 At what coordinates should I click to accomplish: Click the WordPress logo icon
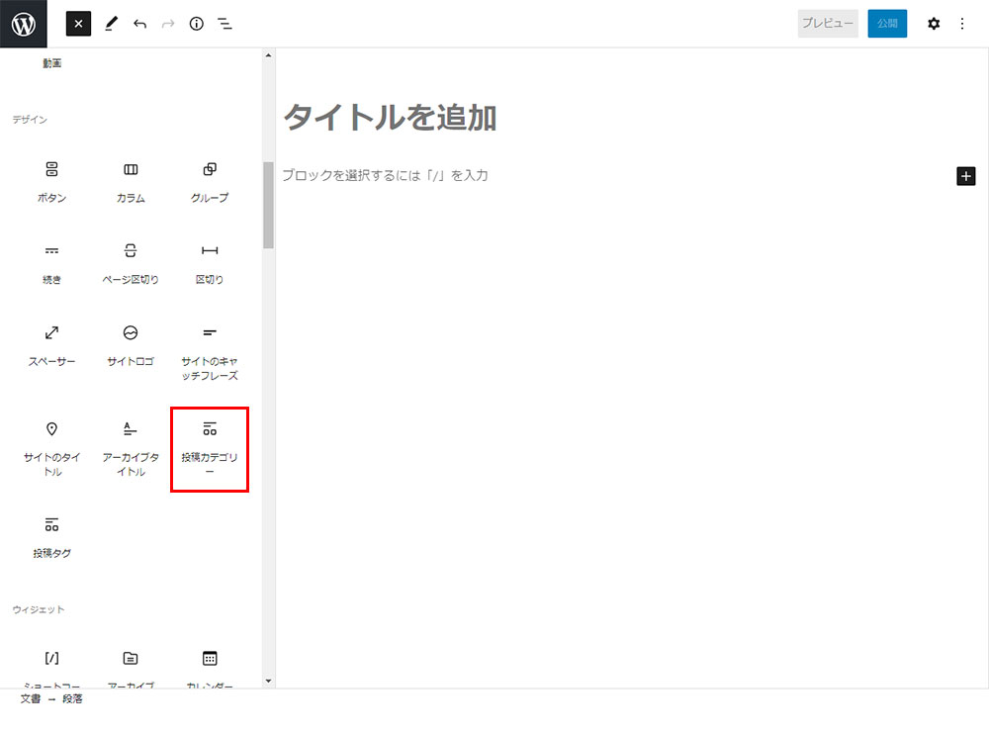click(x=24, y=24)
